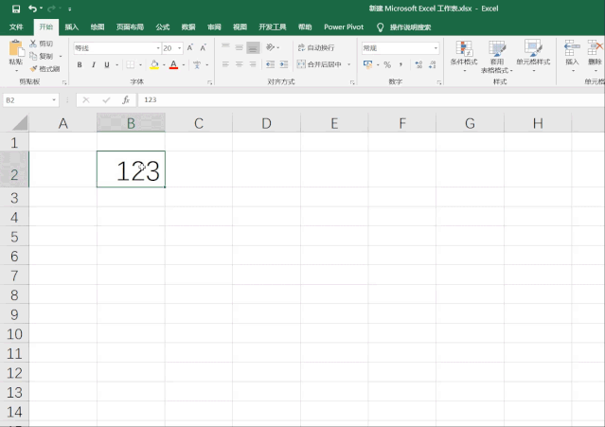Toggle Bottom Align (highlighted) button

[253, 47]
